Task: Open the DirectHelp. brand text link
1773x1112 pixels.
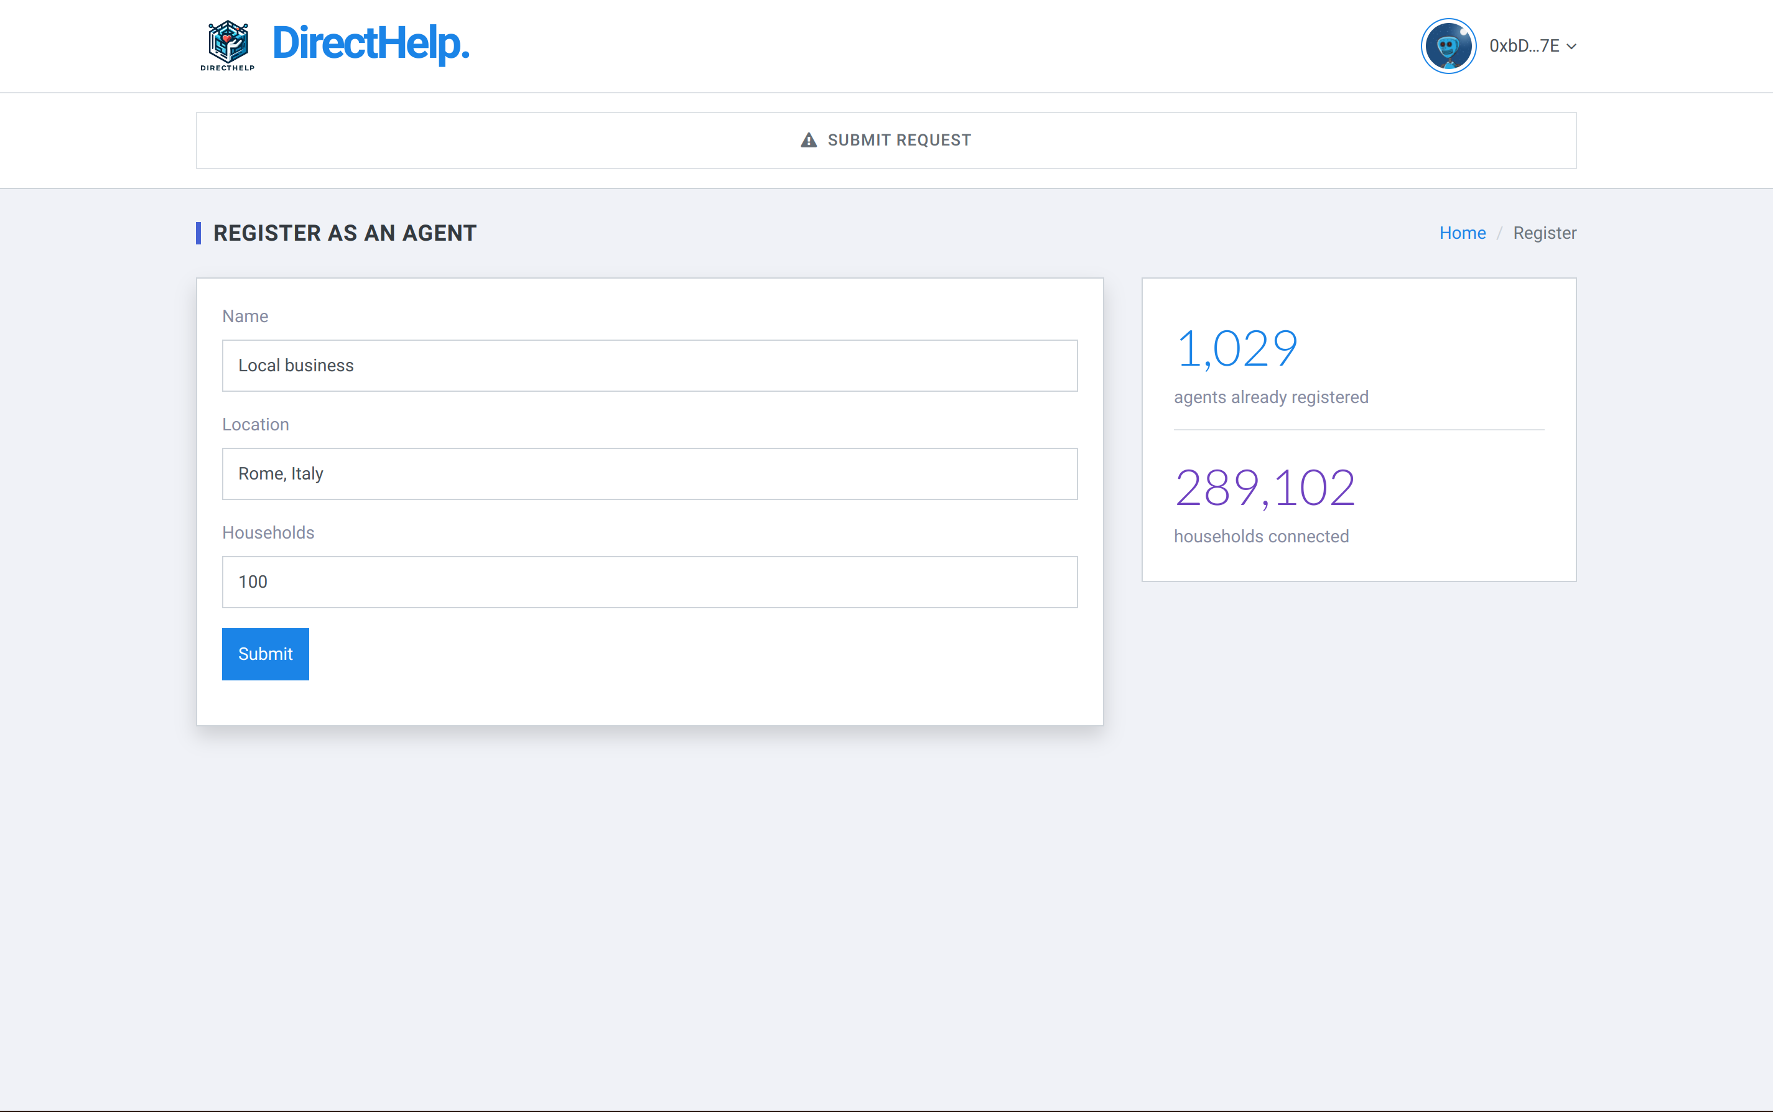Action: coord(371,44)
